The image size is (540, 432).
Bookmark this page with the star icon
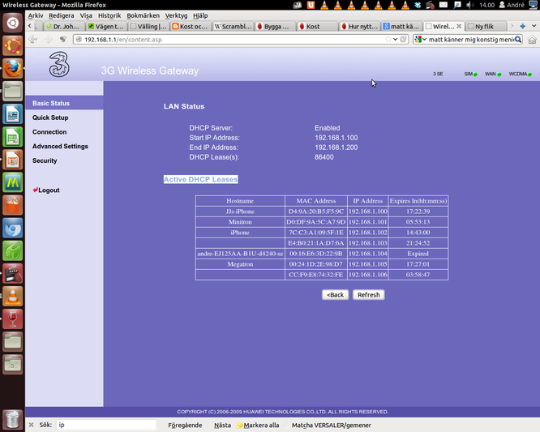pyautogui.click(x=388, y=39)
